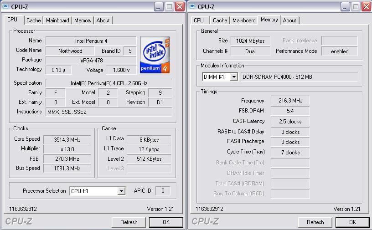Image resolution: width=372 pixels, height=230 pixels.
Task: Click the Package value mPGA-478
Action: point(91,60)
